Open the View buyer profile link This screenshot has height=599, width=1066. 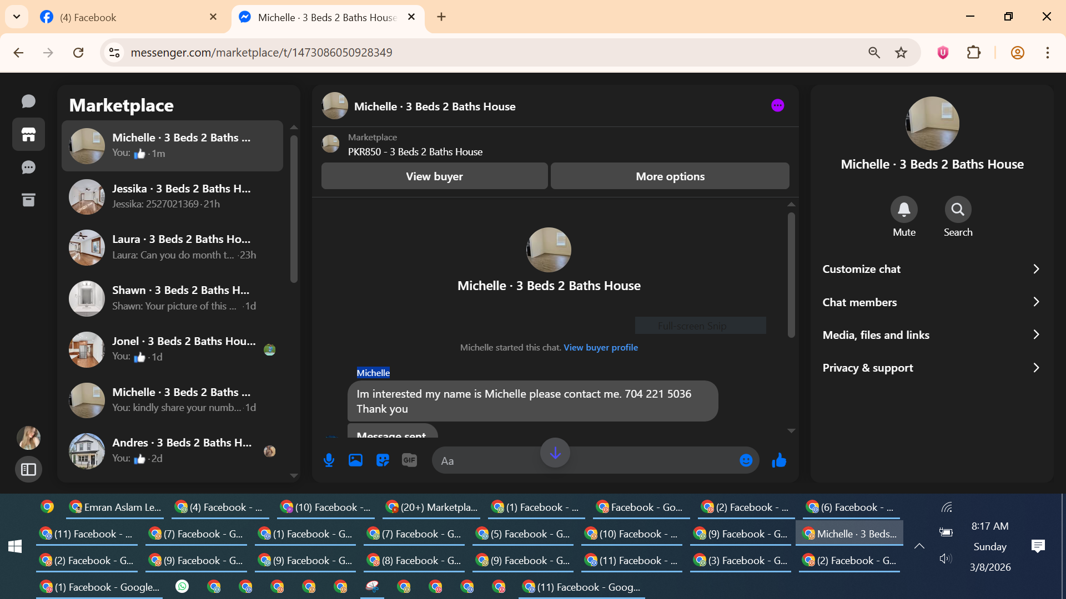[600, 348]
